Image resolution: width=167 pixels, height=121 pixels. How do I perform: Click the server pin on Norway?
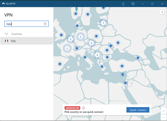(x=76, y=14)
